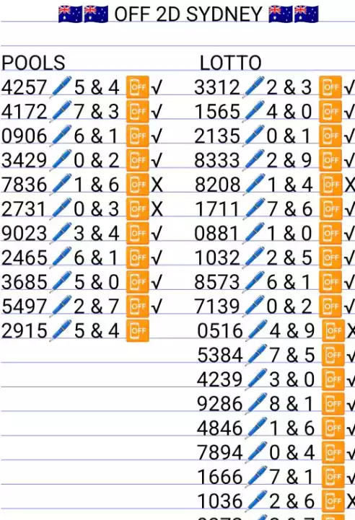This screenshot has height=520, width=355.
Task: Click the orange OFF icon beside 8208
Action: coord(330,185)
